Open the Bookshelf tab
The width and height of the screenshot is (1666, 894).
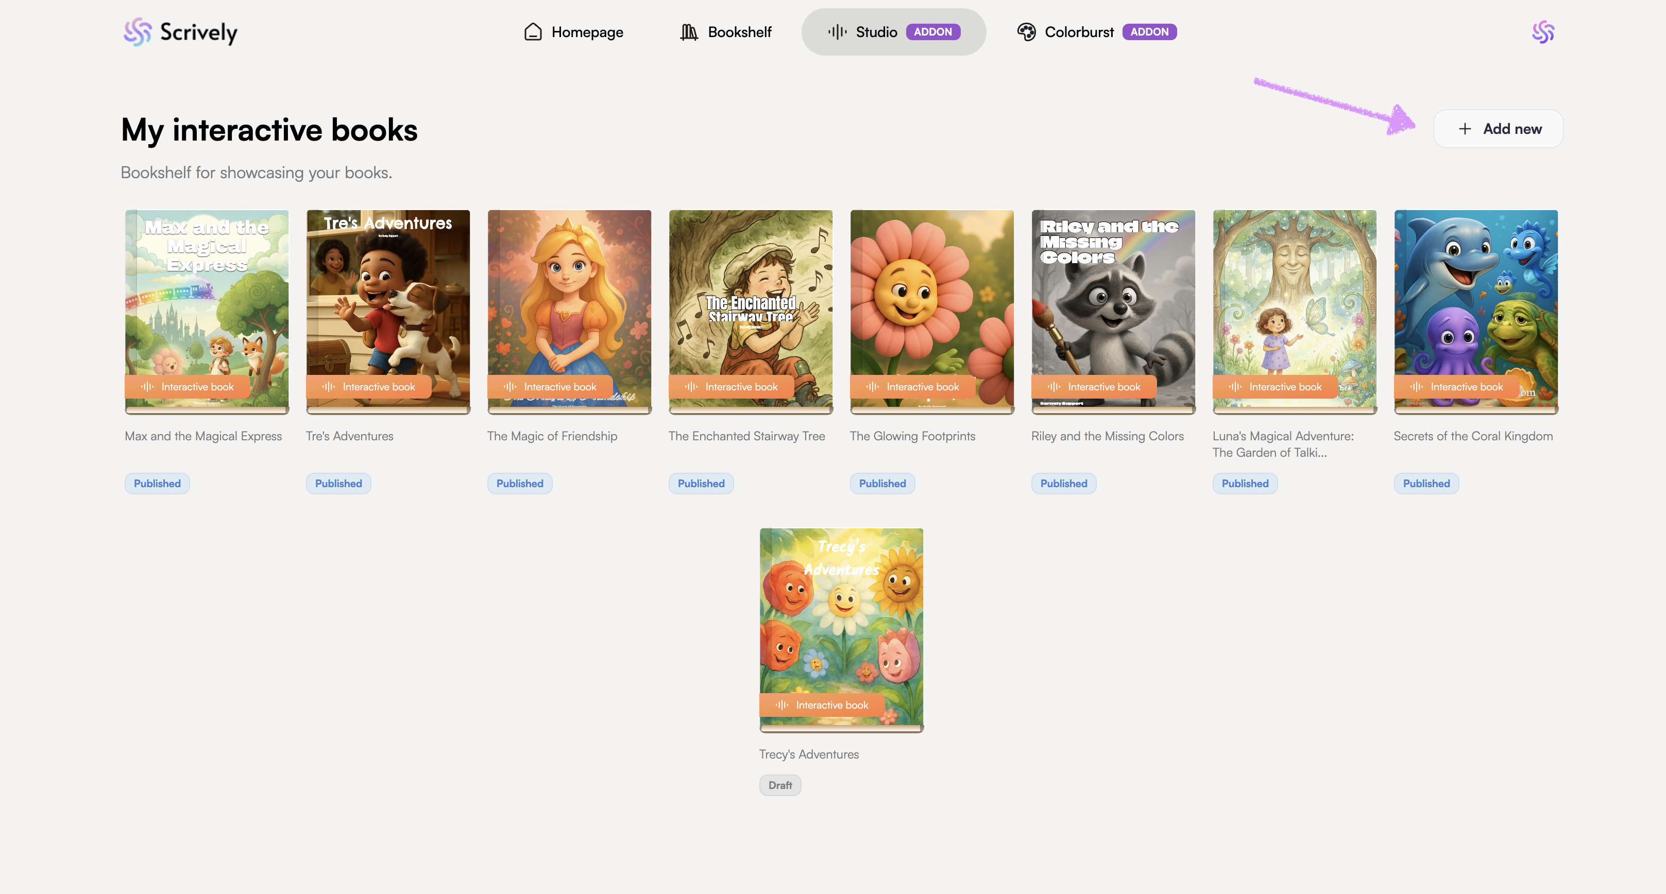pyautogui.click(x=726, y=32)
